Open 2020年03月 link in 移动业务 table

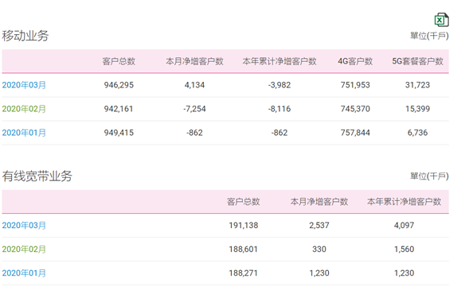coord(24,85)
